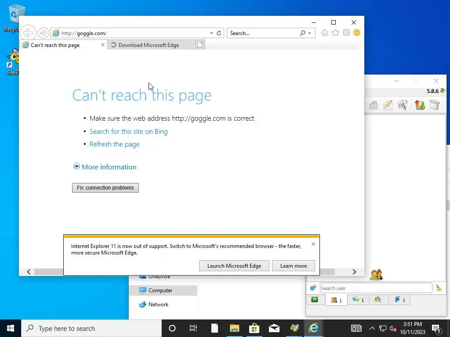The image size is (450, 337).
Task: Select the BeeBEEP users tab showing 1
Action: (x=336, y=300)
